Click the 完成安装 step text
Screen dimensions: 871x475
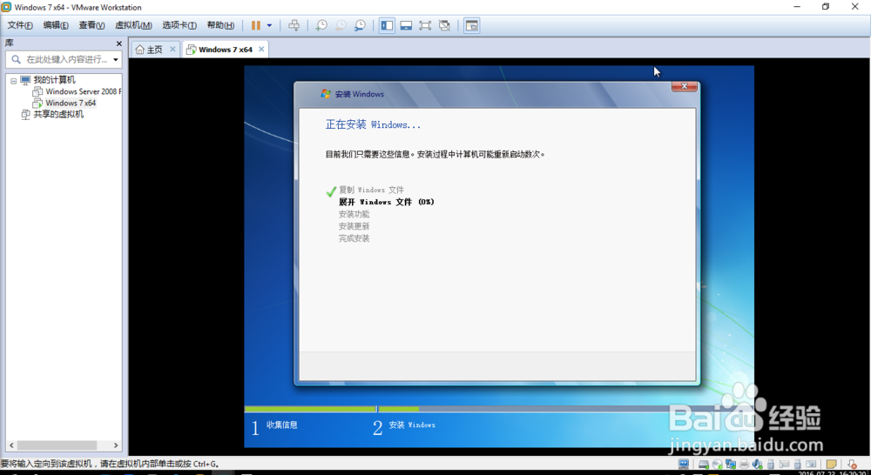click(x=354, y=238)
